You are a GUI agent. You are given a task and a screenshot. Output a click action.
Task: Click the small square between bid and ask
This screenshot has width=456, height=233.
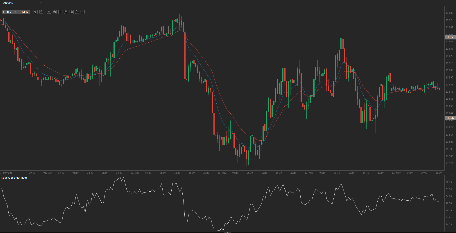16,12
